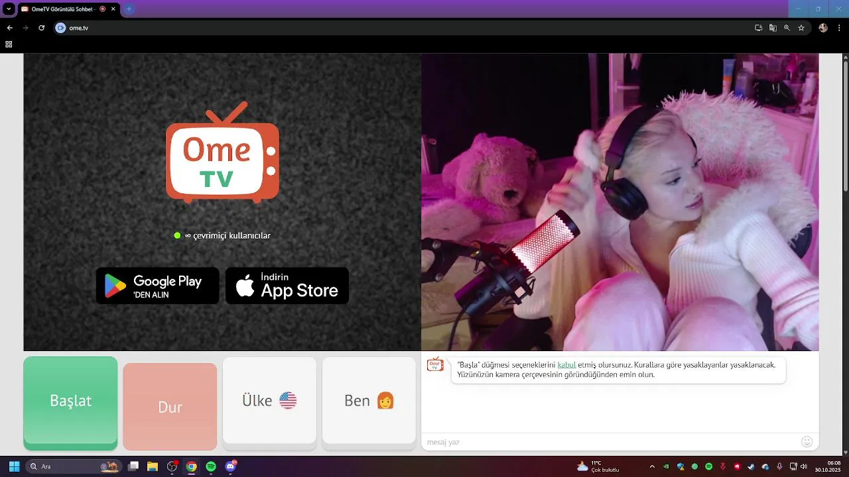Viewport: 849px width, 477px height.
Task: Click the taskbar Ara search box
Action: click(74, 466)
